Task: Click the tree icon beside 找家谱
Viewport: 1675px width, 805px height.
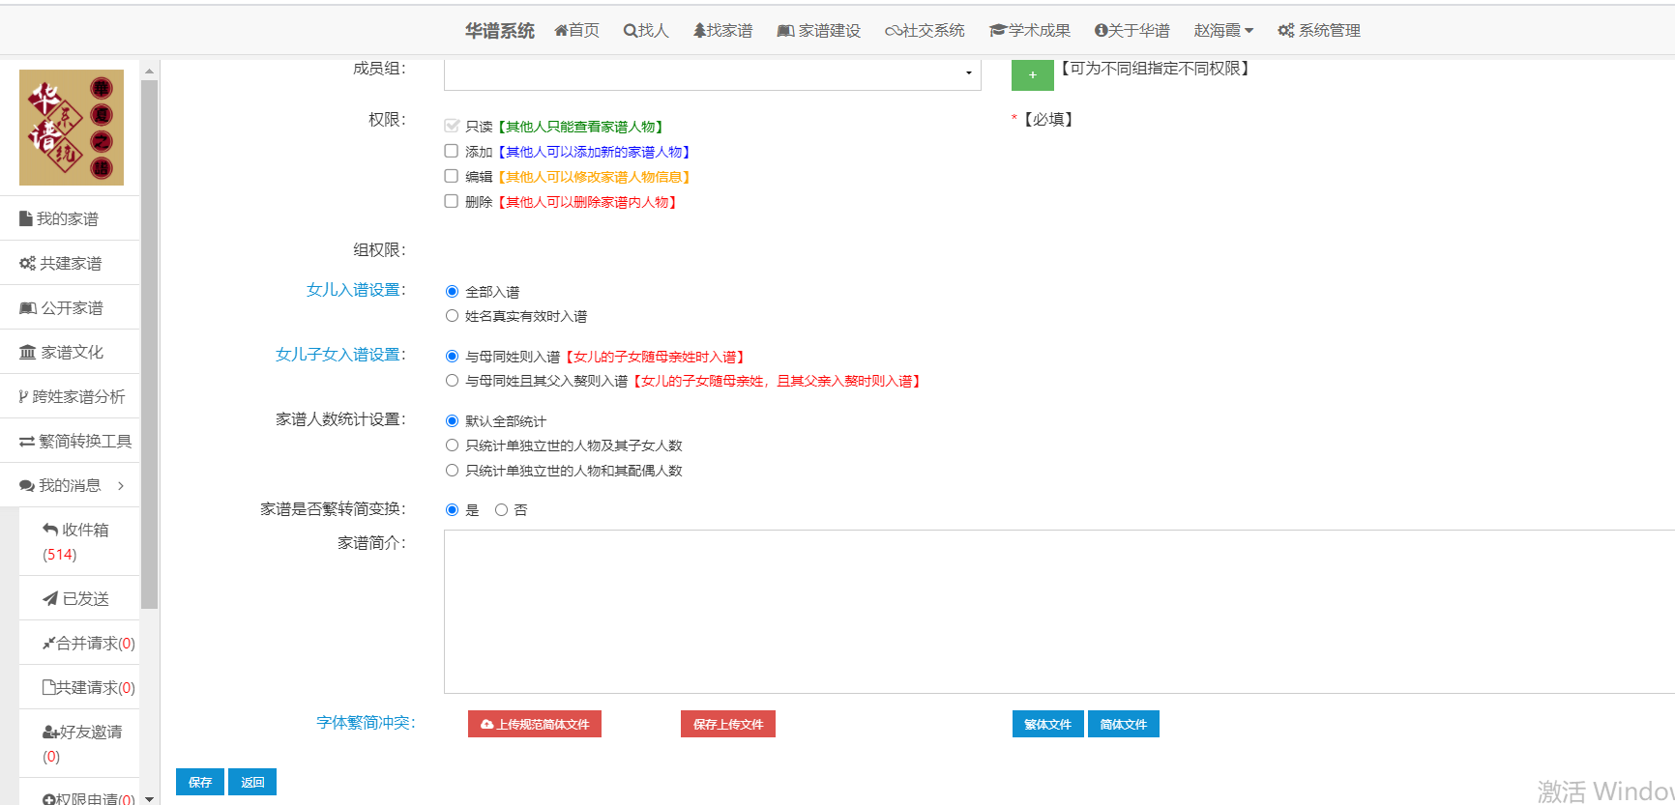Action: [x=699, y=30]
